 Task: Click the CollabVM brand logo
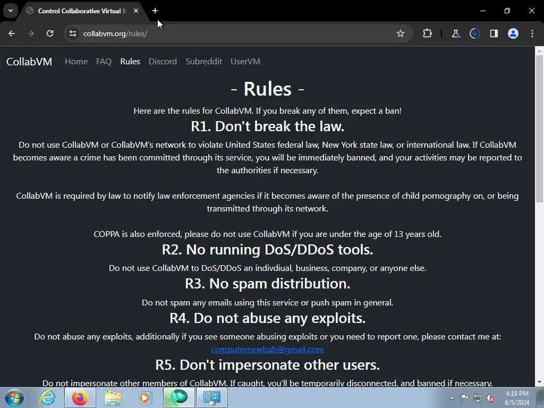click(29, 62)
